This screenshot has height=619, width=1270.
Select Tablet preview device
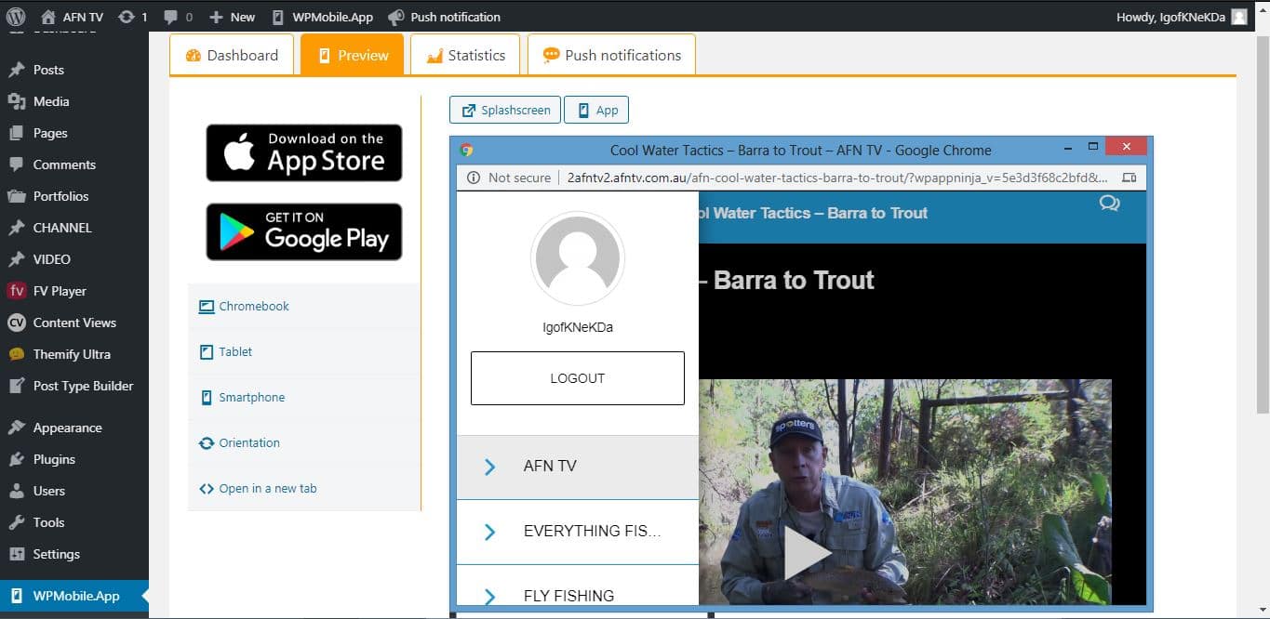click(x=304, y=351)
